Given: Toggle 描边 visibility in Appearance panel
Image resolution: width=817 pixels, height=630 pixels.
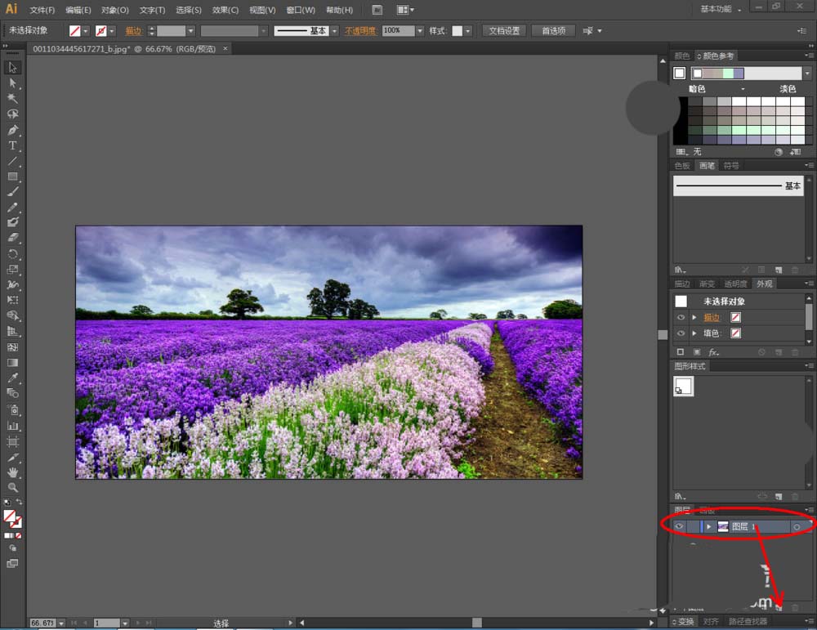Looking at the screenshot, I should pyautogui.click(x=681, y=317).
